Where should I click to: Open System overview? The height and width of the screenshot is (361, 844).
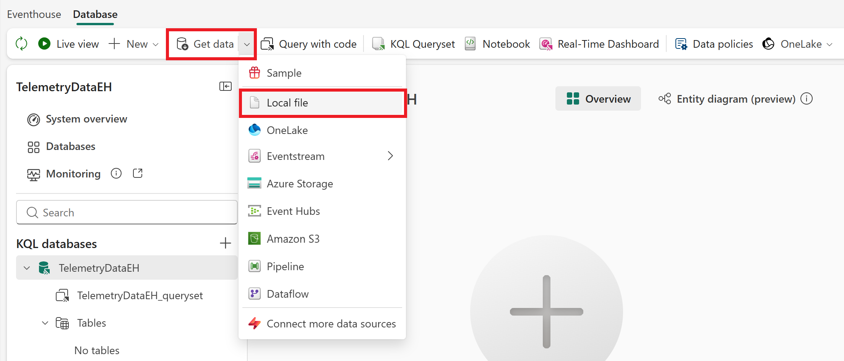77,119
